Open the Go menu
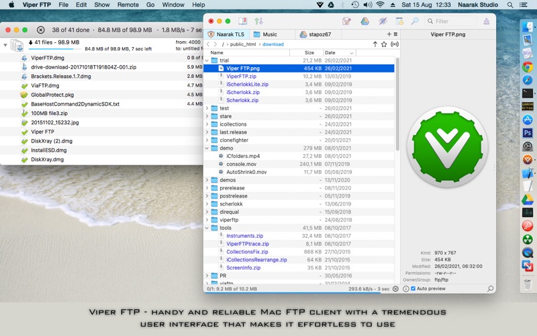Image resolution: width=537 pixels, height=336 pixels. click(x=150, y=5)
